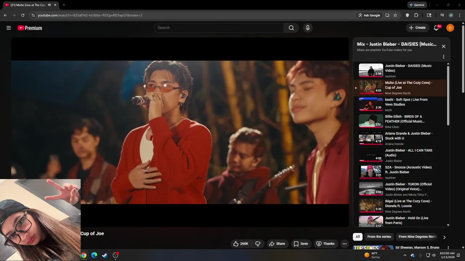Open Windows notification center bell
This screenshot has width=465, height=261.
(459, 255)
